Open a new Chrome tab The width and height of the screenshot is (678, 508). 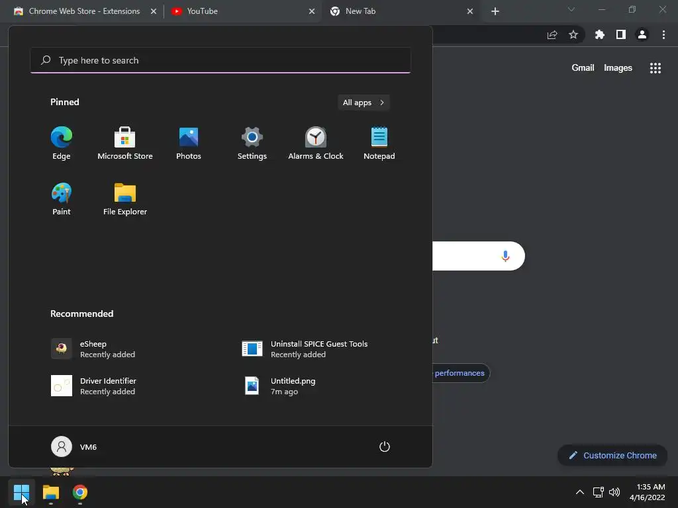[495, 11]
